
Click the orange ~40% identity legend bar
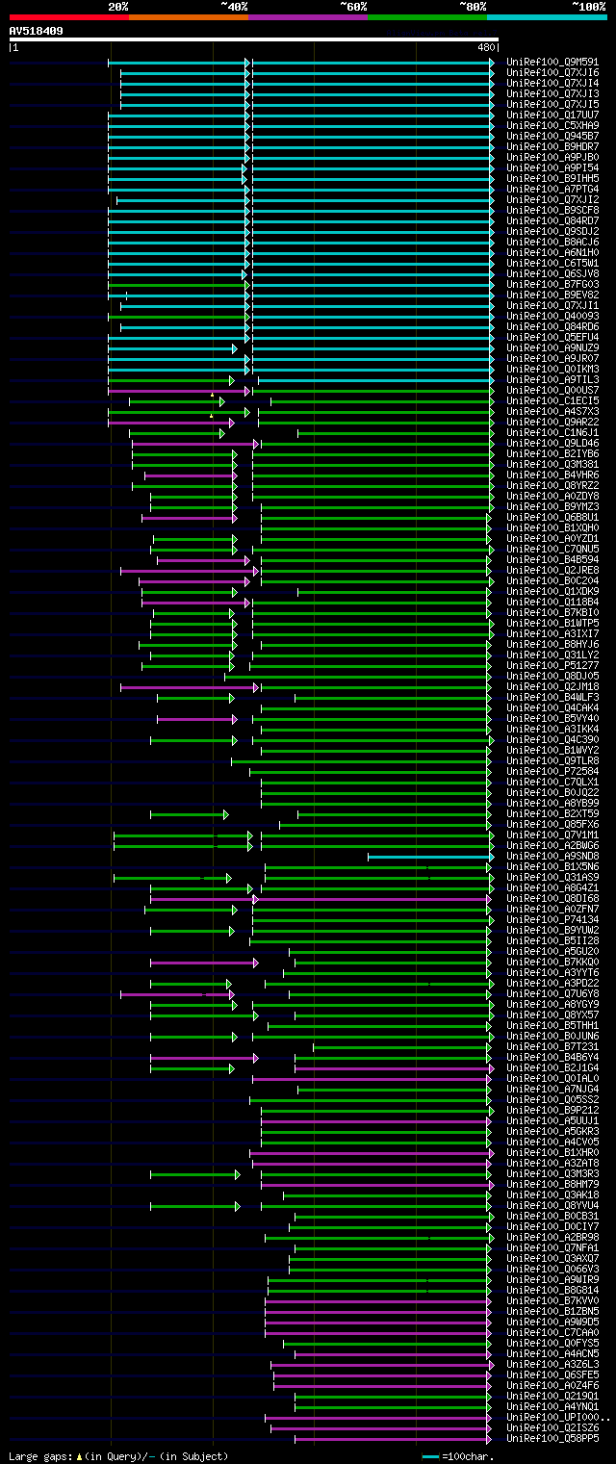(x=189, y=16)
